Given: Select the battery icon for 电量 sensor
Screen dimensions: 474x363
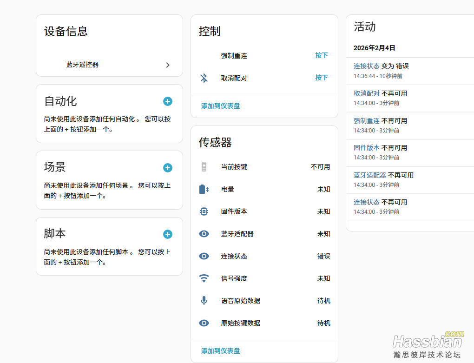Looking at the screenshot, I should 204,189.
